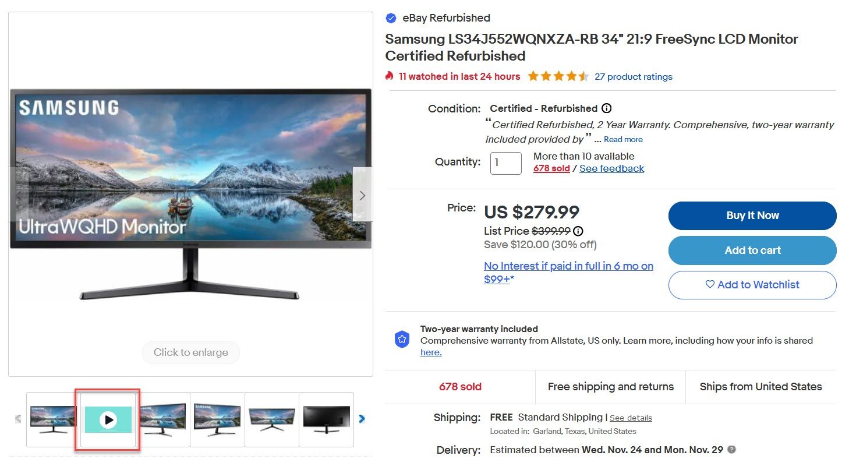Image resolution: width=849 pixels, height=459 pixels.
Task: Open the See feedback link
Action: [x=612, y=168]
